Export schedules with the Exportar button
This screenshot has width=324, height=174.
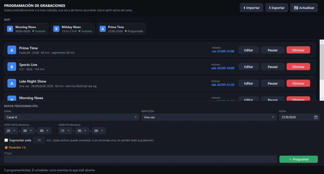(277, 8)
